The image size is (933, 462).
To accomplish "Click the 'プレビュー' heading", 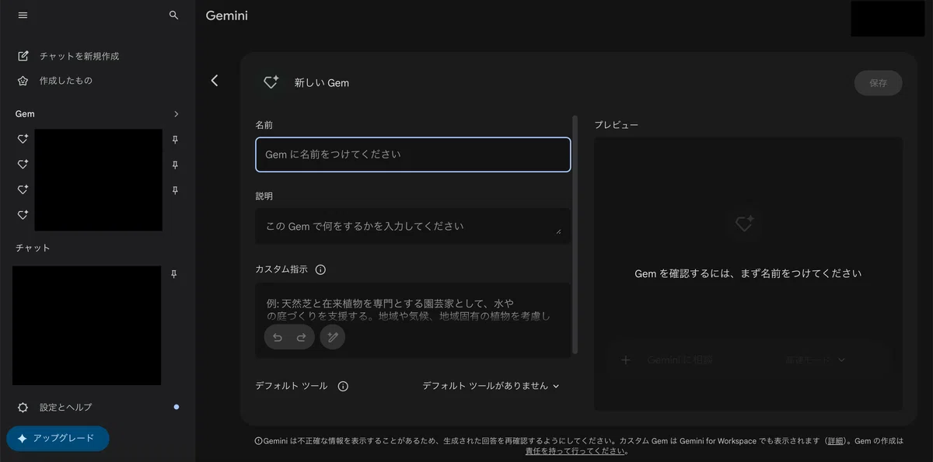I will (x=617, y=125).
